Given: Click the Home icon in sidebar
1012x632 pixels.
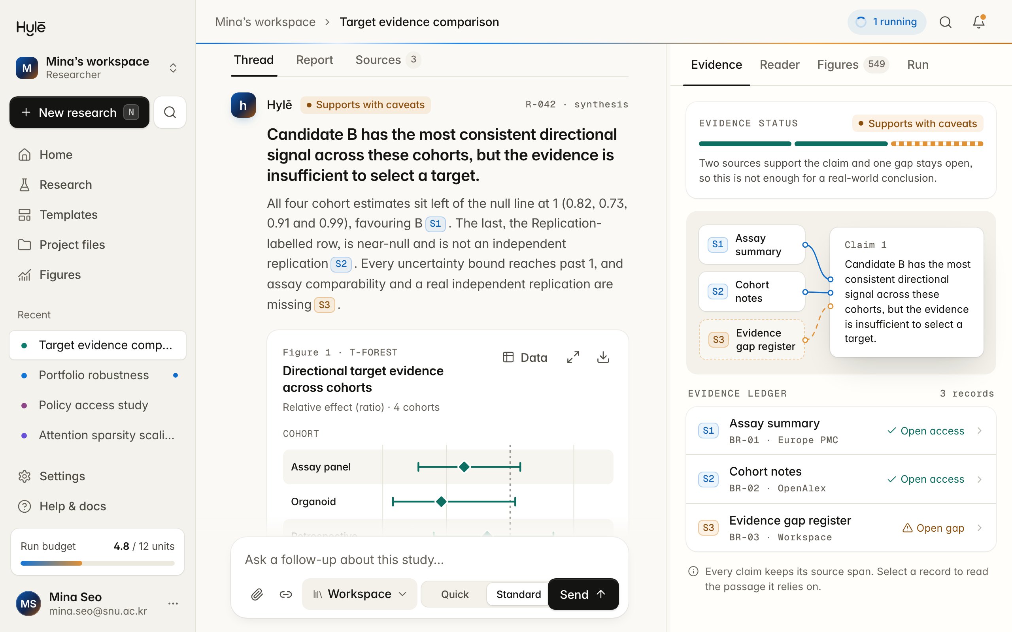Looking at the screenshot, I should coord(25,155).
